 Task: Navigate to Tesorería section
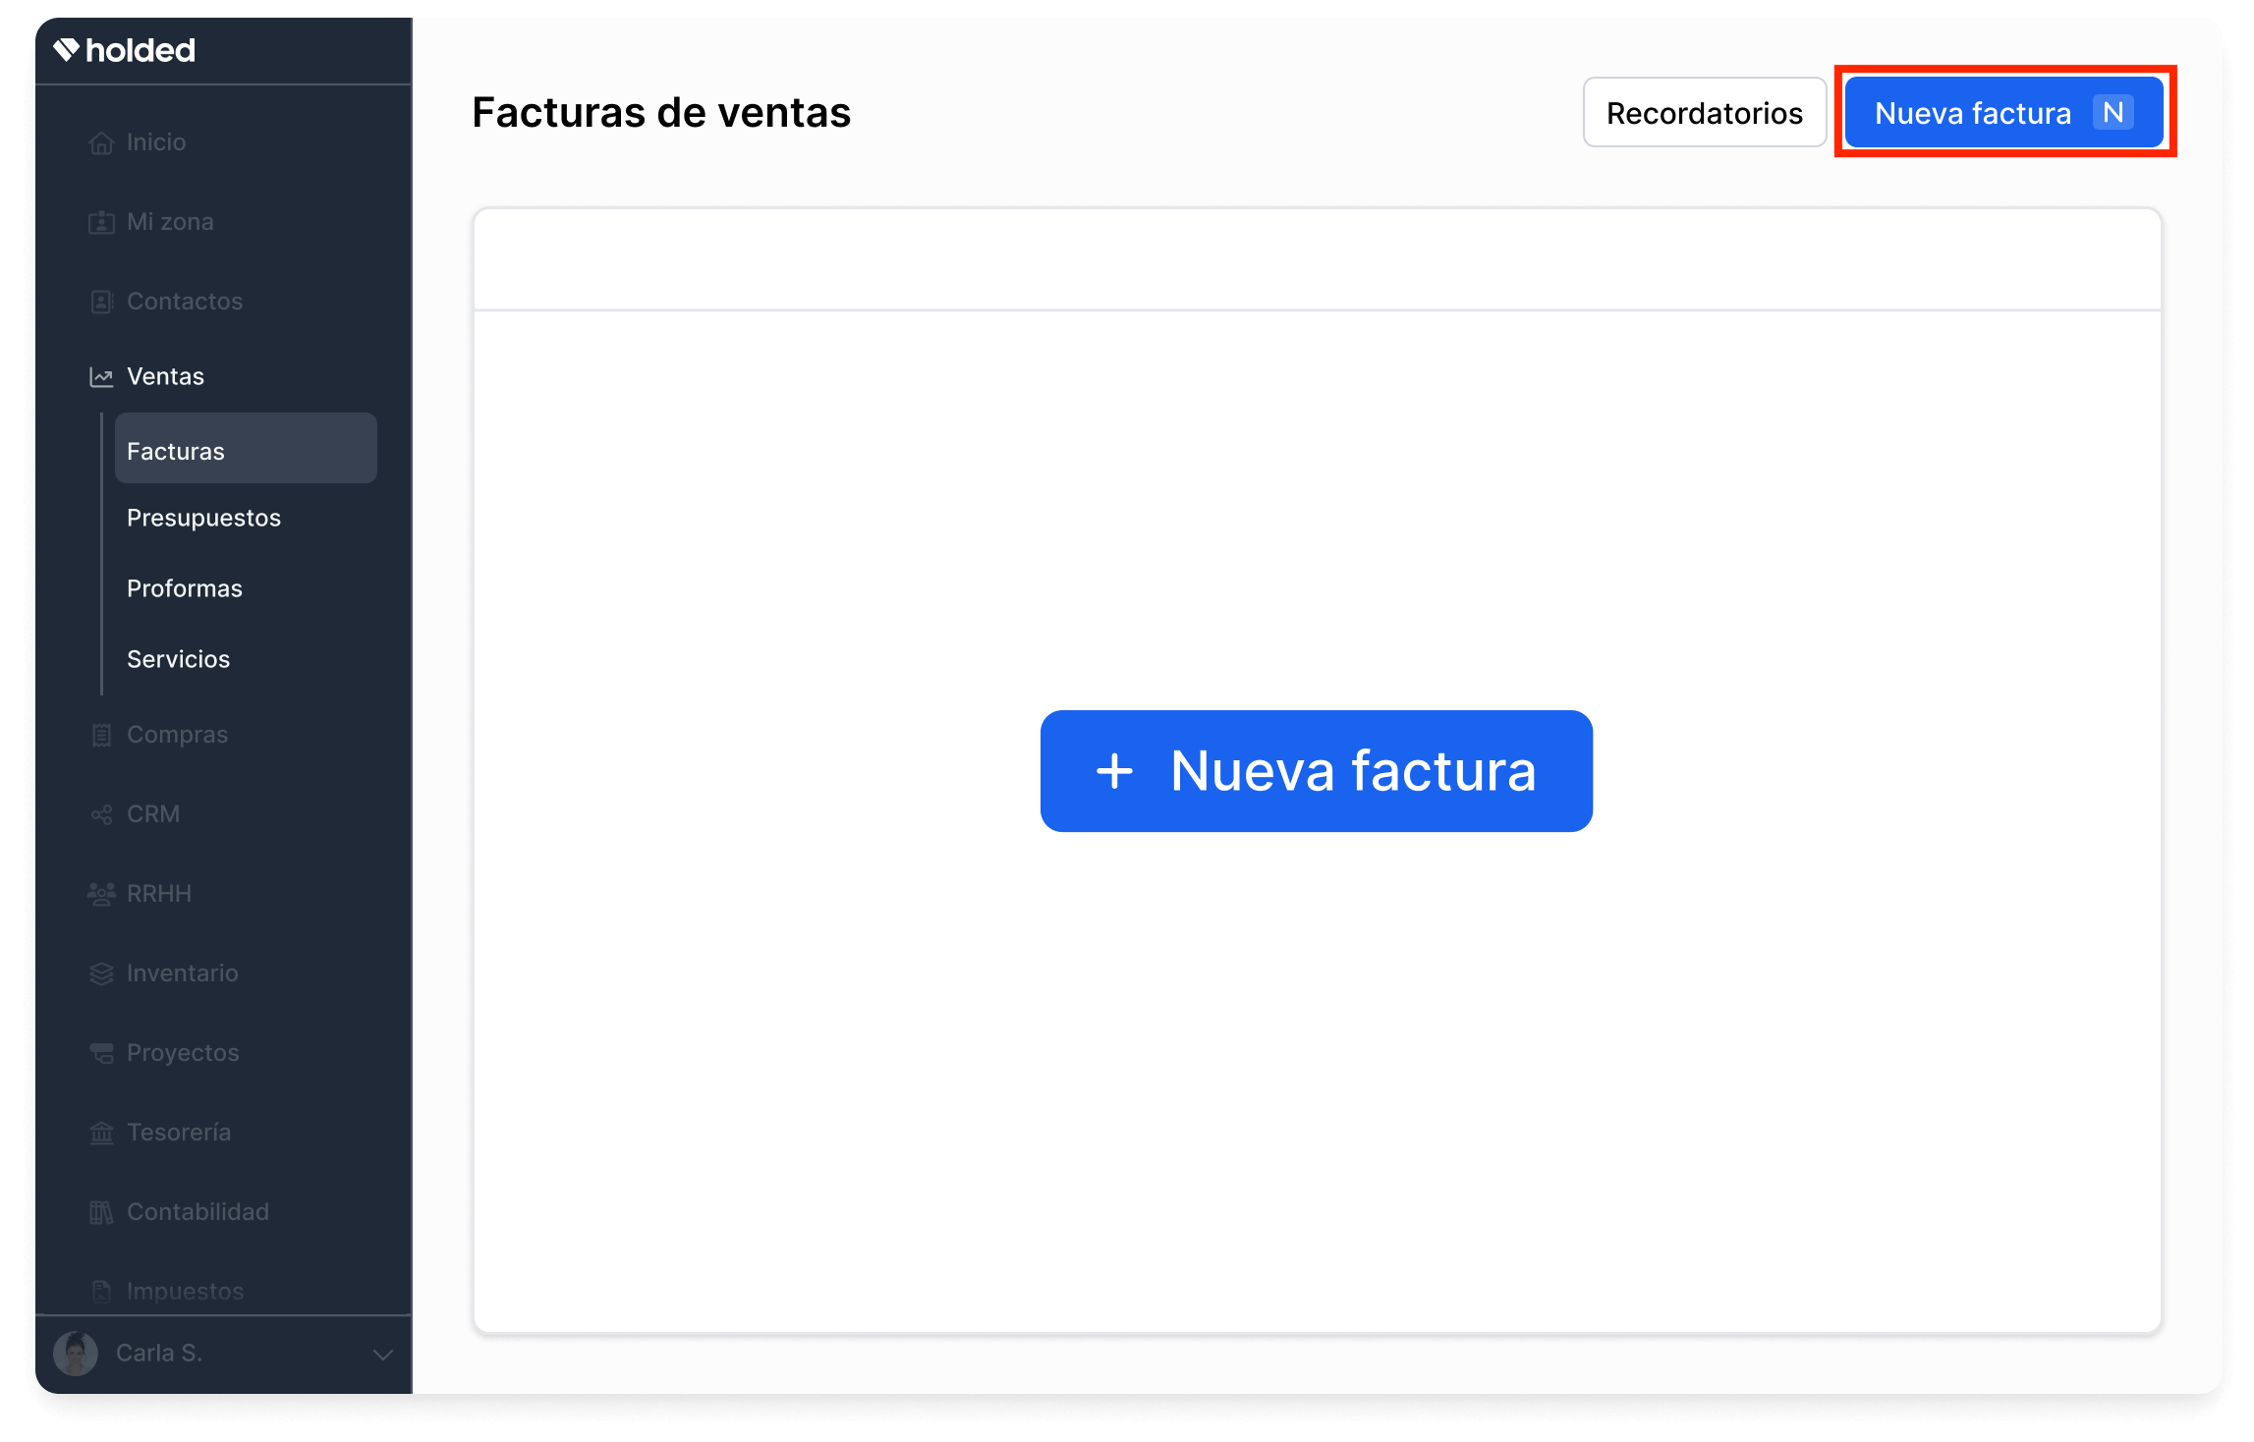click(178, 1132)
